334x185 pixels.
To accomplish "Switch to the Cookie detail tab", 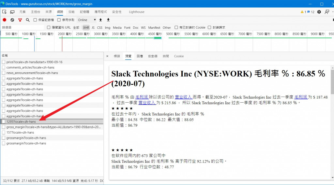I will coord(179,56).
